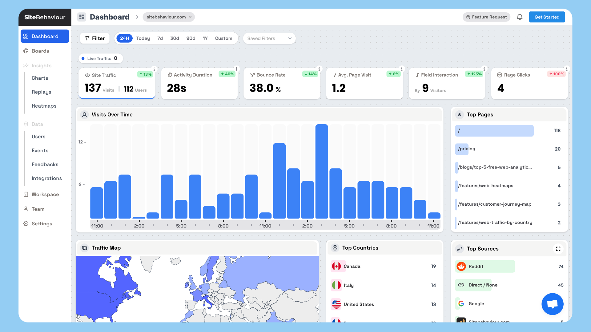Click the Bounce Rate arrow icon

click(252, 75)
